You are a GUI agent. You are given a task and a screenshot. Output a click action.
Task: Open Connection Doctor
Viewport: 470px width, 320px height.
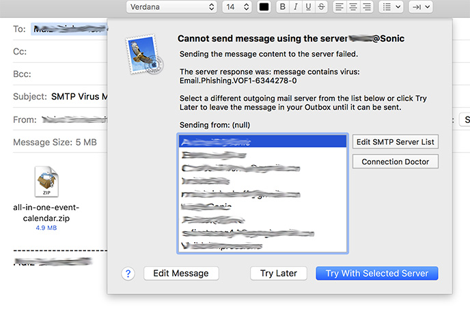click(x=395, y=162)
